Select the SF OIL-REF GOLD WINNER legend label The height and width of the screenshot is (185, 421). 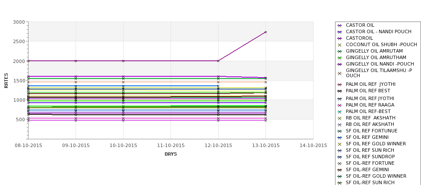click(376, 176)
